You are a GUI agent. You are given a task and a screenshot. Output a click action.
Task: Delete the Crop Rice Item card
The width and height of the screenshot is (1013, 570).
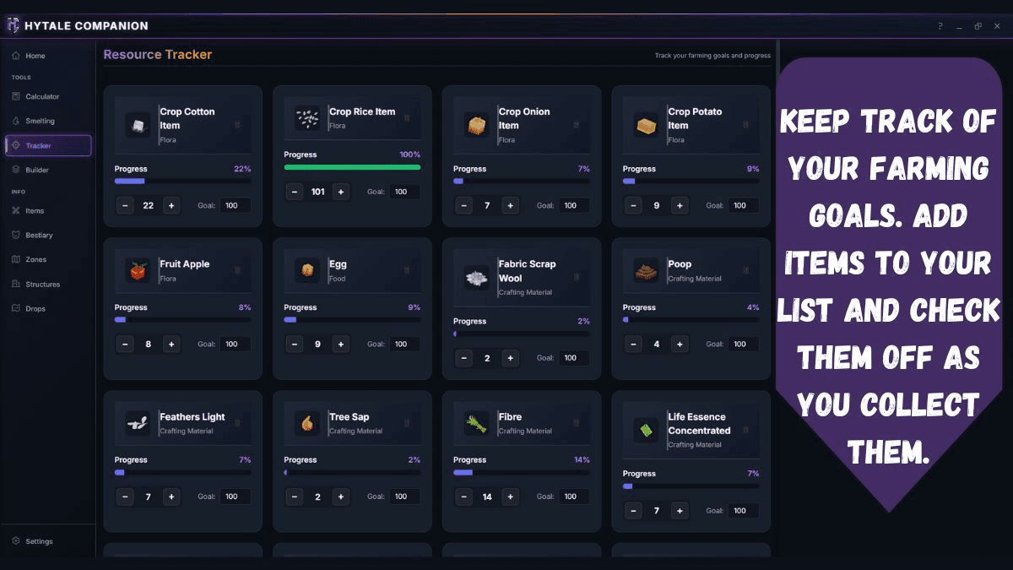(x=407, y=118)
